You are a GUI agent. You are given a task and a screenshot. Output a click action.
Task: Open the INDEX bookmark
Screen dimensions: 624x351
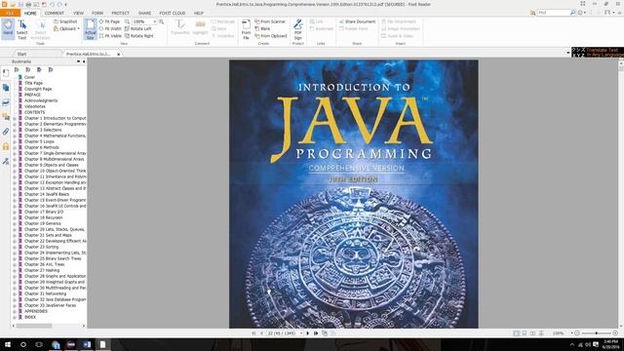click(x=30, y=317)
